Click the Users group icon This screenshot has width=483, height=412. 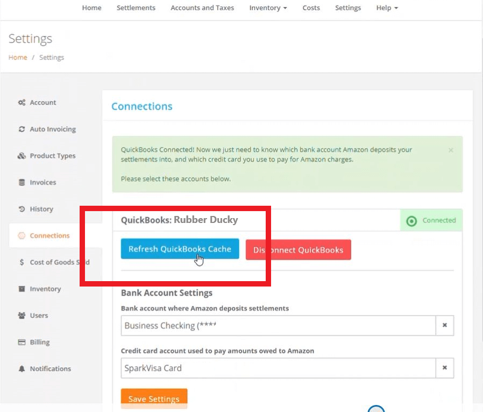pyautogui.click(x=22, y=316)
